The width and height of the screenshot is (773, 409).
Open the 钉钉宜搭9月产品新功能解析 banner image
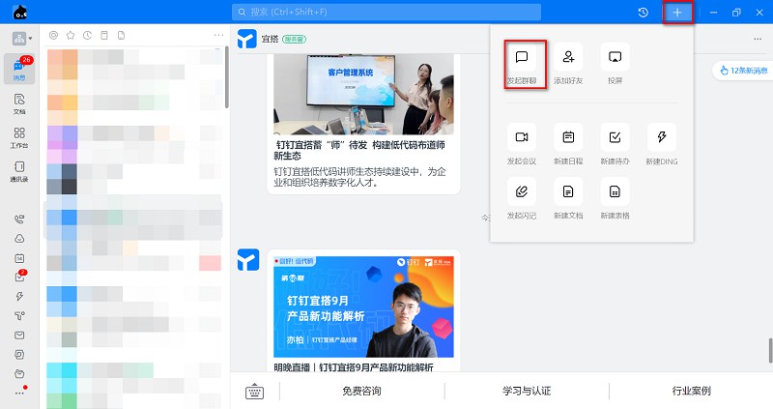click(364, 307)
